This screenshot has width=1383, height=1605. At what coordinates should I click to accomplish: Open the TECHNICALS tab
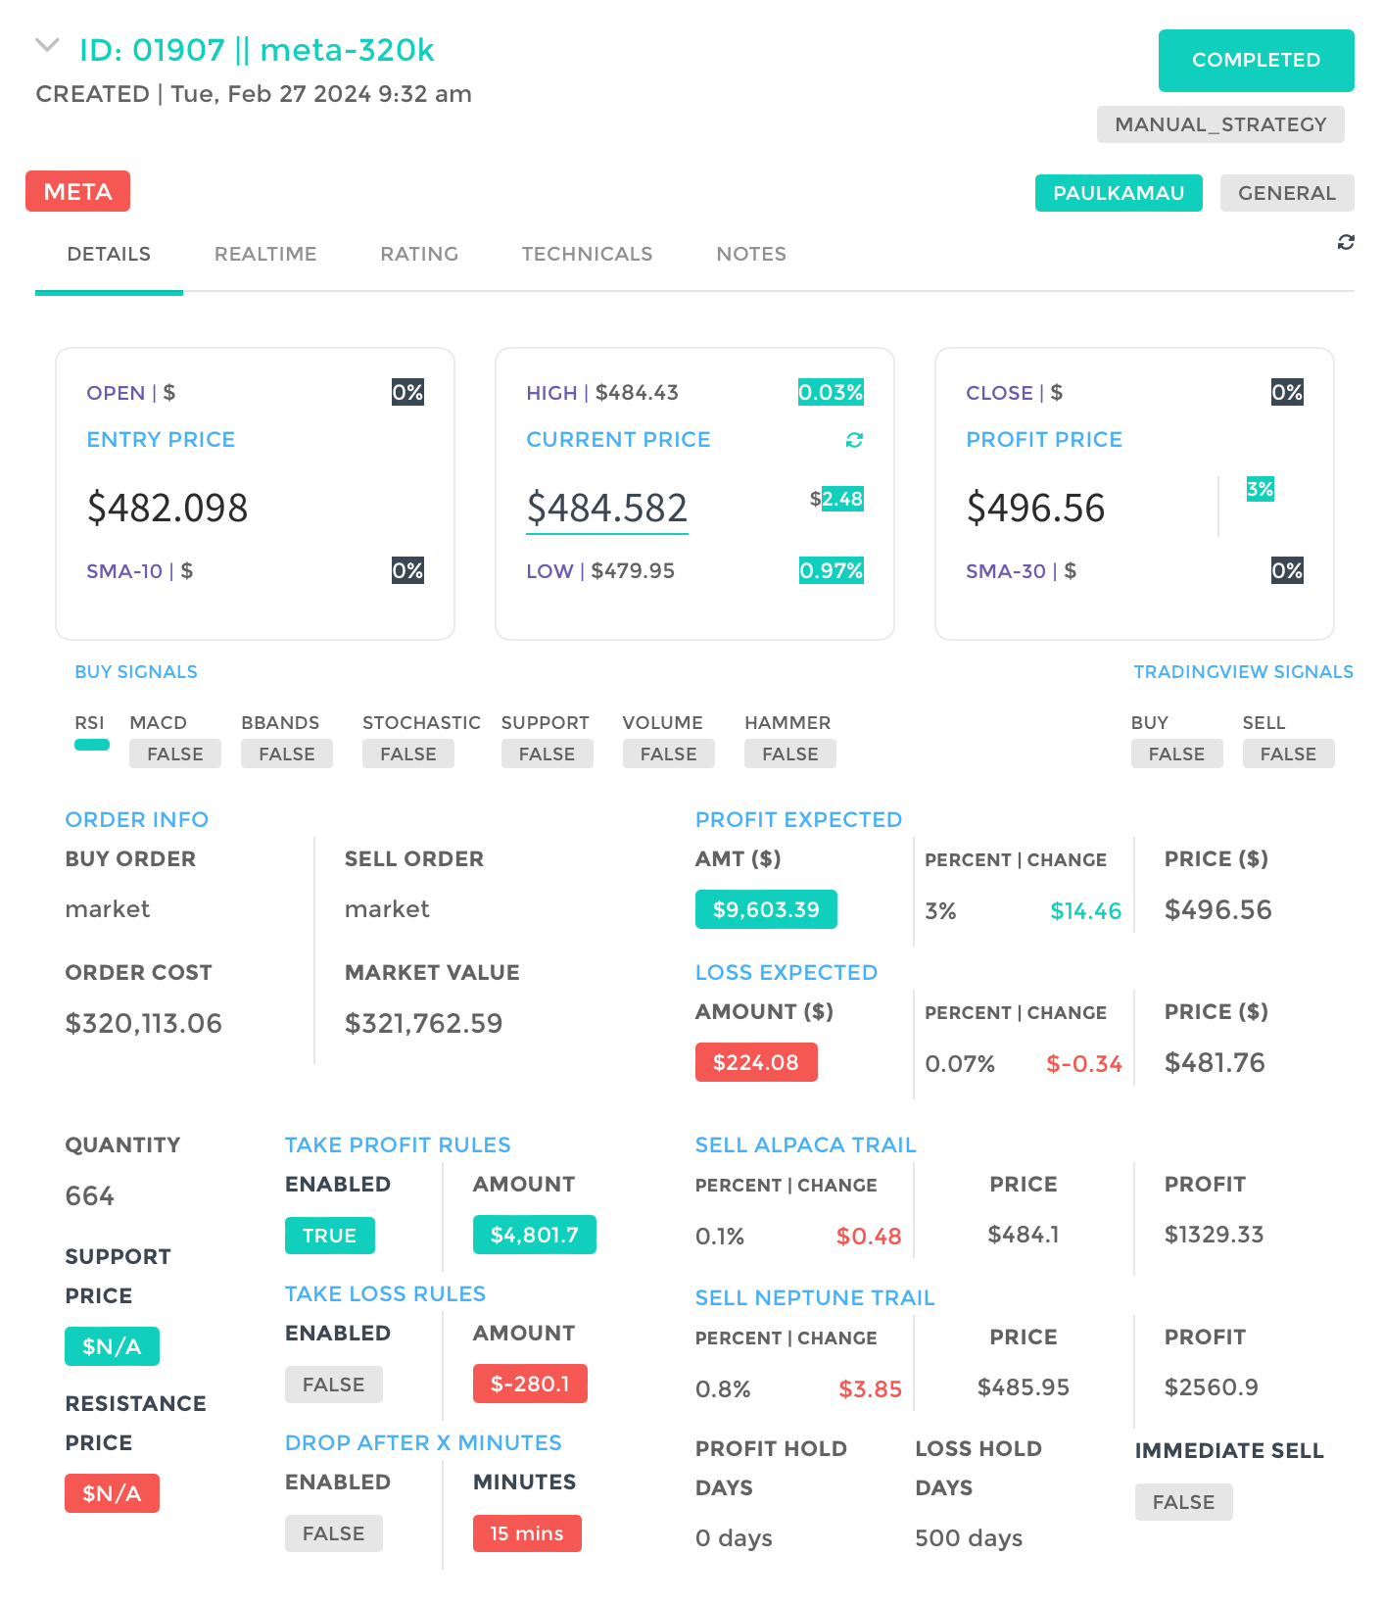587,254
